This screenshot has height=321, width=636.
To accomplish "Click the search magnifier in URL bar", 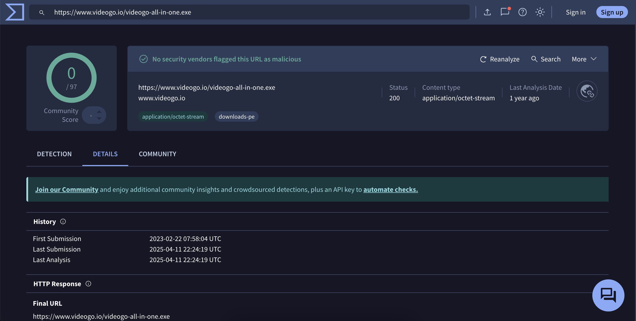I will (42, 12).
